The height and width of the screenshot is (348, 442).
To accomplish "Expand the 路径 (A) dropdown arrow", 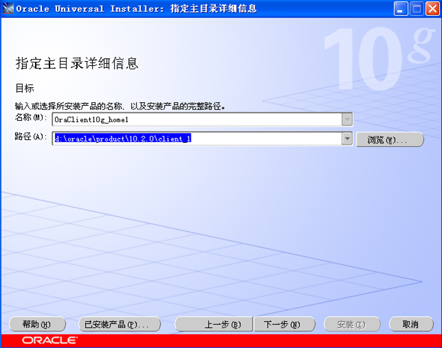I will 347,139.
